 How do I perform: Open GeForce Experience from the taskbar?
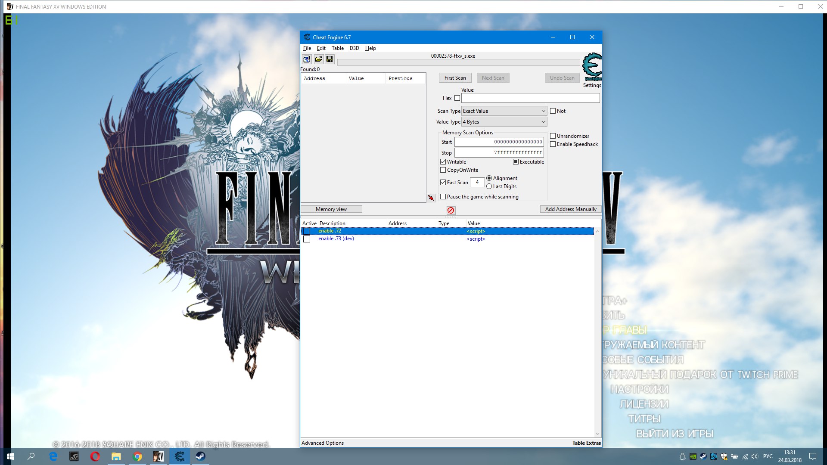74,456
